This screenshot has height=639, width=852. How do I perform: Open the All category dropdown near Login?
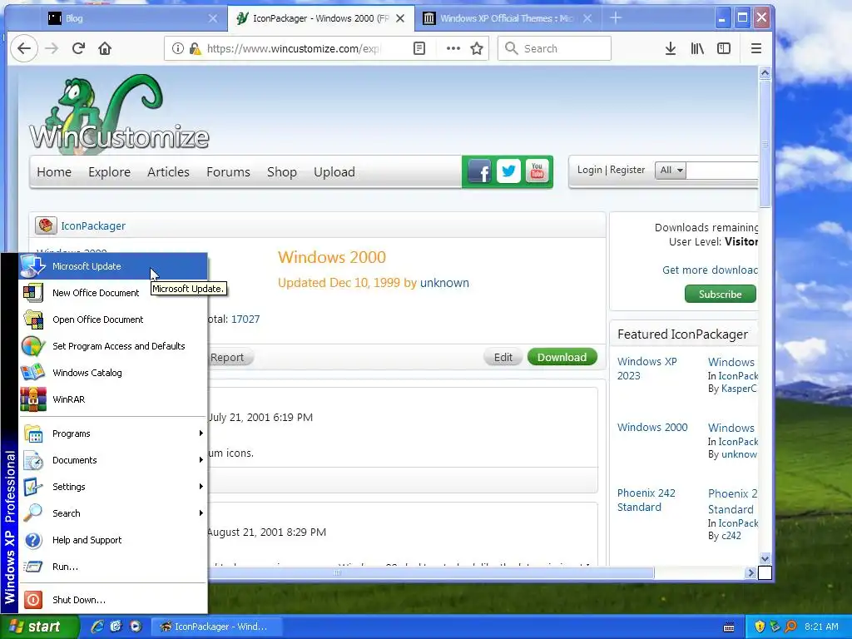tap(670, 170)
